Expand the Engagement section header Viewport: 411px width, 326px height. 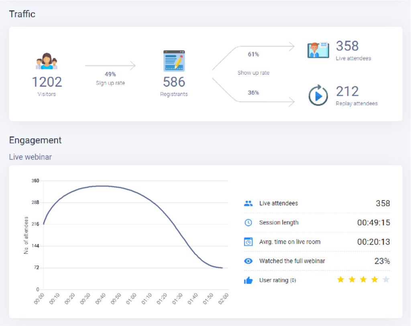tap(35, 140)
